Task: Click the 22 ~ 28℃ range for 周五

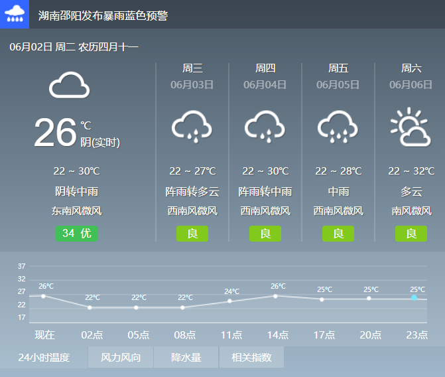Action: tap(338, 171)
